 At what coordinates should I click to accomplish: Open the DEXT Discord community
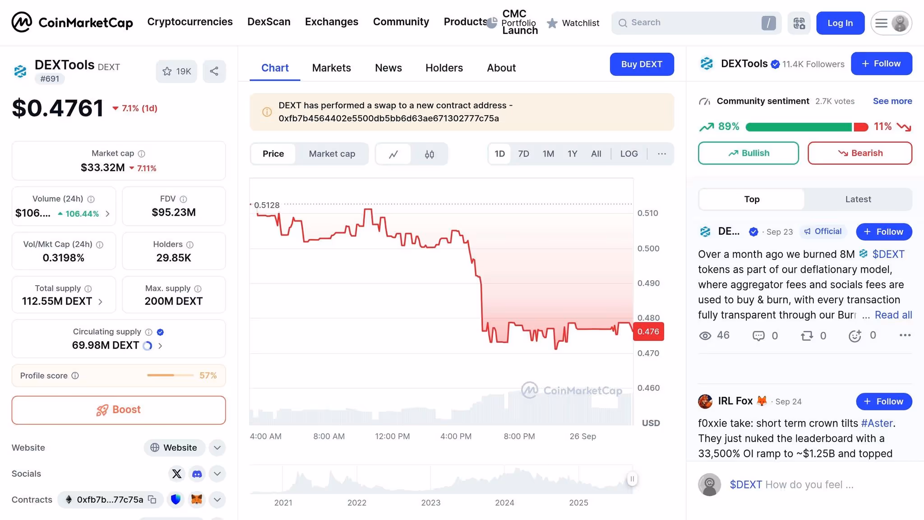197,474
